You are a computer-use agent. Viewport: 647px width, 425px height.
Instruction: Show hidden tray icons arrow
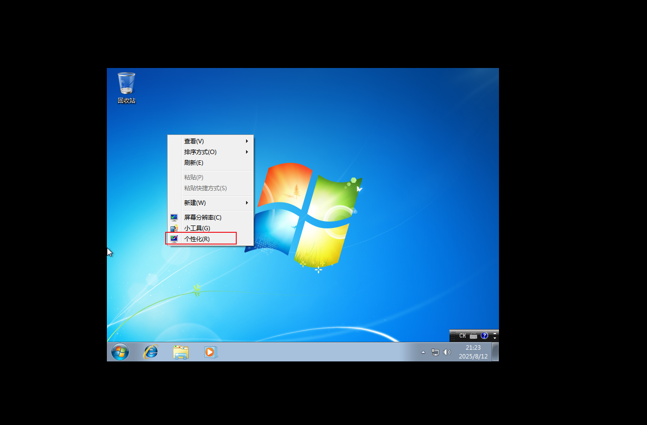pyautogui.click(x=423, y=352)
